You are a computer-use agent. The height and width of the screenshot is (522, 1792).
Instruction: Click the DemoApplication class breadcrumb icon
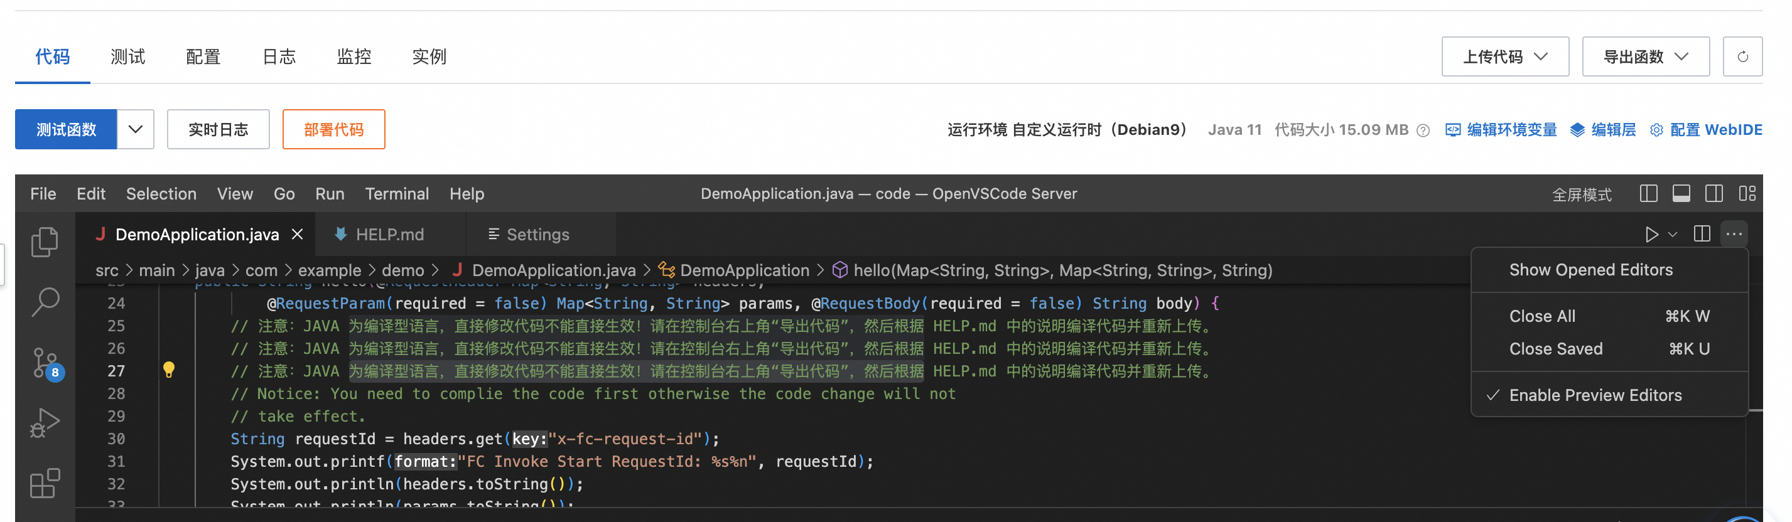click(x=666, y=270)
